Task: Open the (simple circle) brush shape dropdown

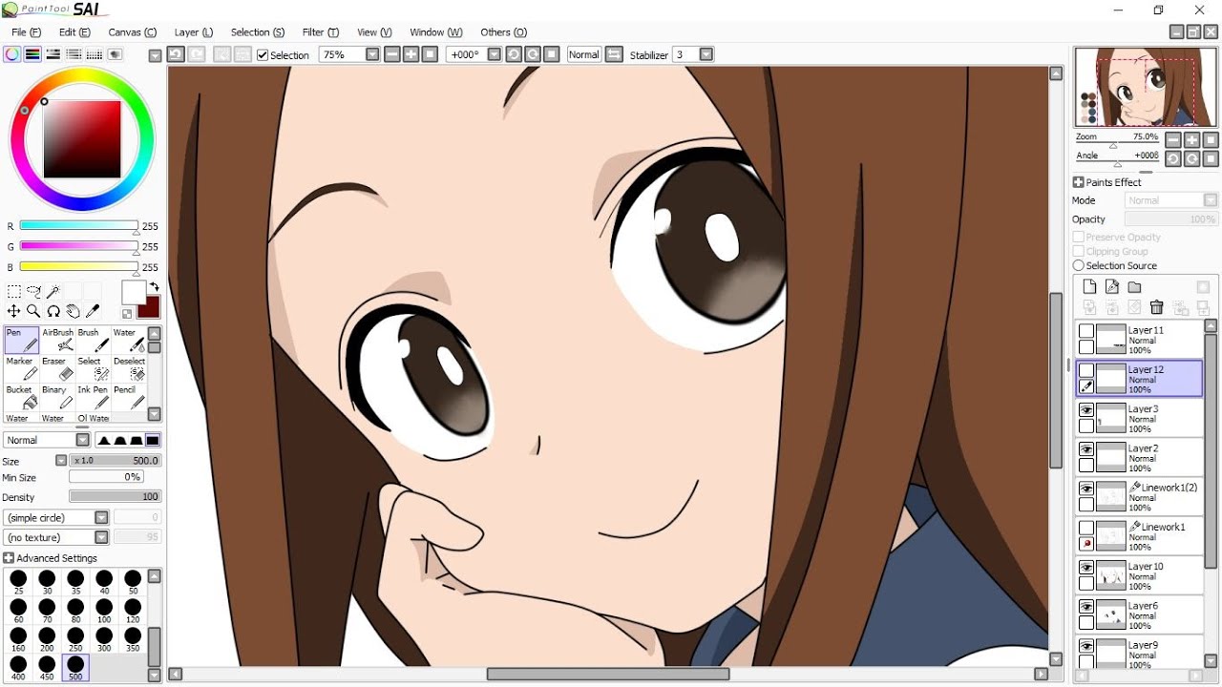Action: (x=101, y=517)
